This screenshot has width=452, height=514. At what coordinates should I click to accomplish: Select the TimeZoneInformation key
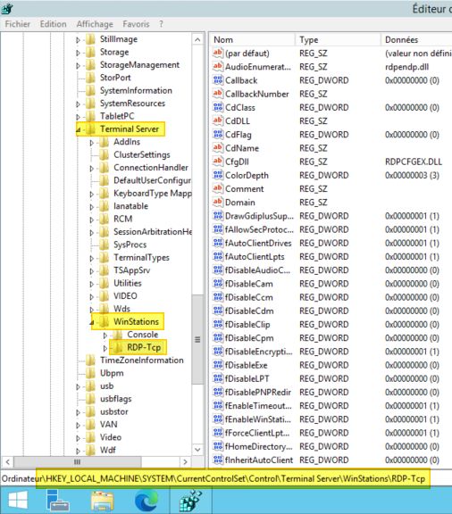point(142,361)
